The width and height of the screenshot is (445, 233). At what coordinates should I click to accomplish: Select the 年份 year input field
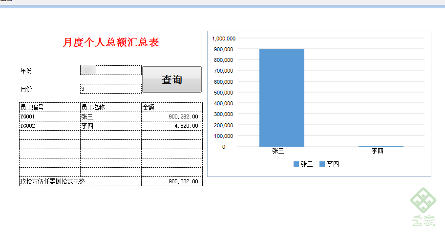111,70
